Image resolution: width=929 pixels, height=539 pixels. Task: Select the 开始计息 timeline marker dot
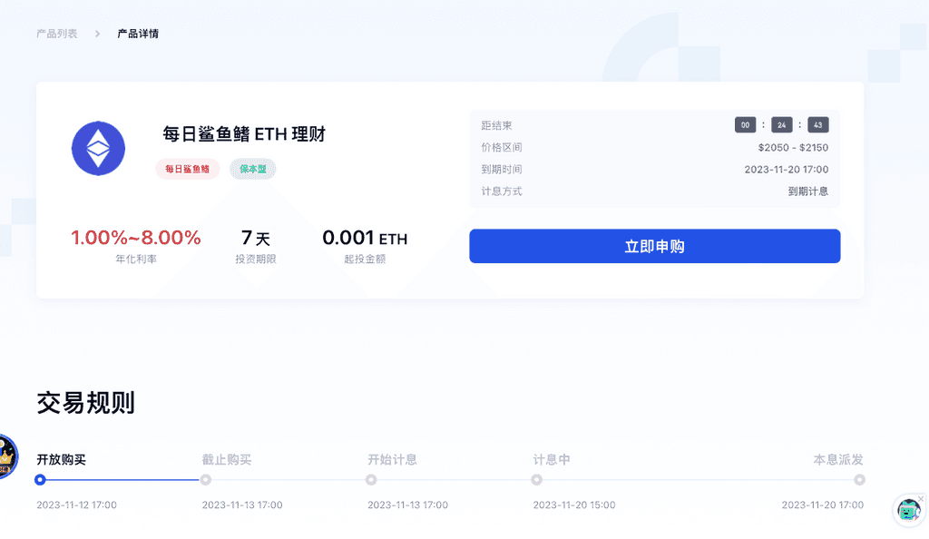click(371, 480)
